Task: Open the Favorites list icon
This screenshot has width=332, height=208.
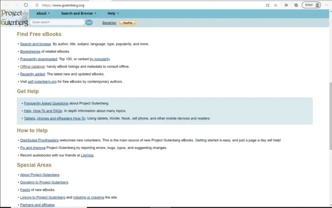Action: (286, 5)
